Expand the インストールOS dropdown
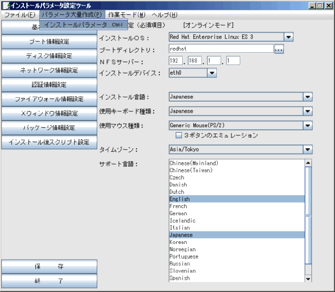This screenshot has width=335, height=292. pos(288,37)
